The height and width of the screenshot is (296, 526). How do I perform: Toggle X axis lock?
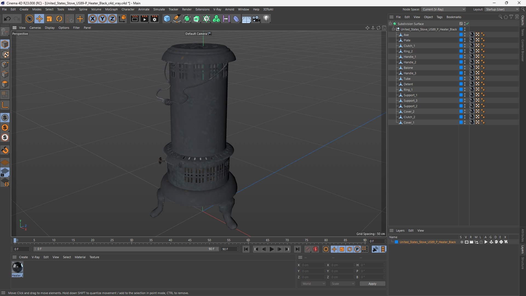[x=93, y=19]
